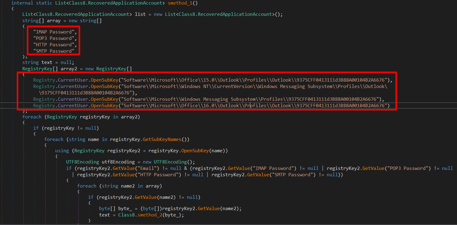Screen dimensions: 457x225
Task: Click the 'byte_' variable in its declaration
Action: [125, 209]
